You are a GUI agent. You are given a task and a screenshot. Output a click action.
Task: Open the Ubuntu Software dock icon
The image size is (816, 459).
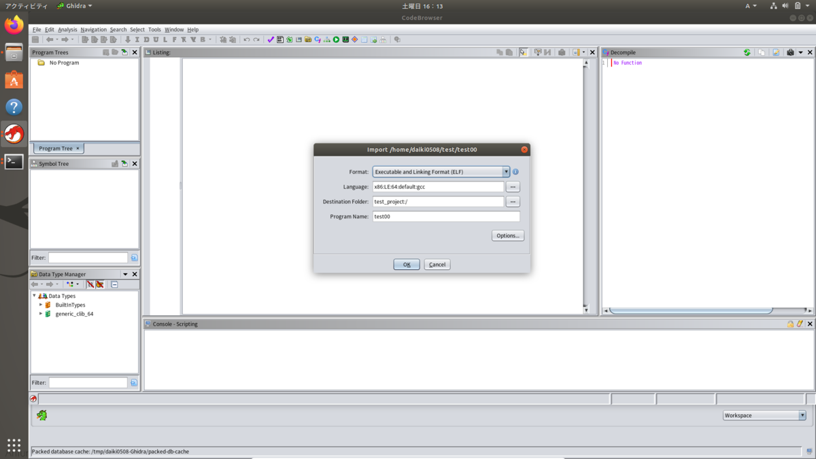pos(14,80)
